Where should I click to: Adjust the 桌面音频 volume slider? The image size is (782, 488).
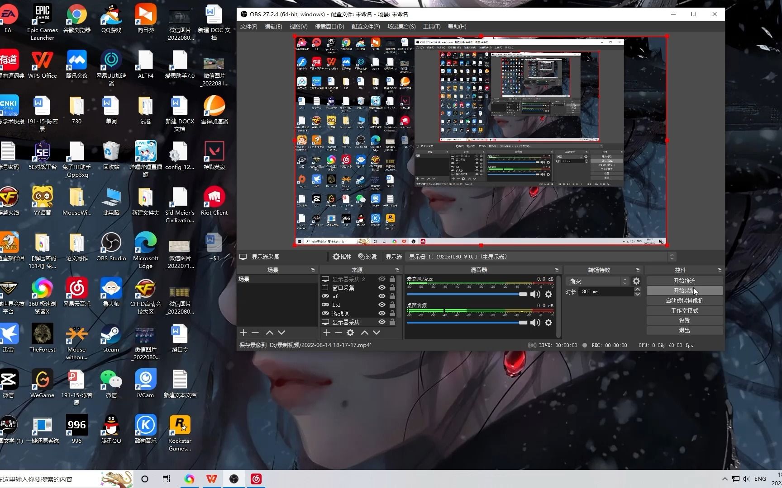467,323
